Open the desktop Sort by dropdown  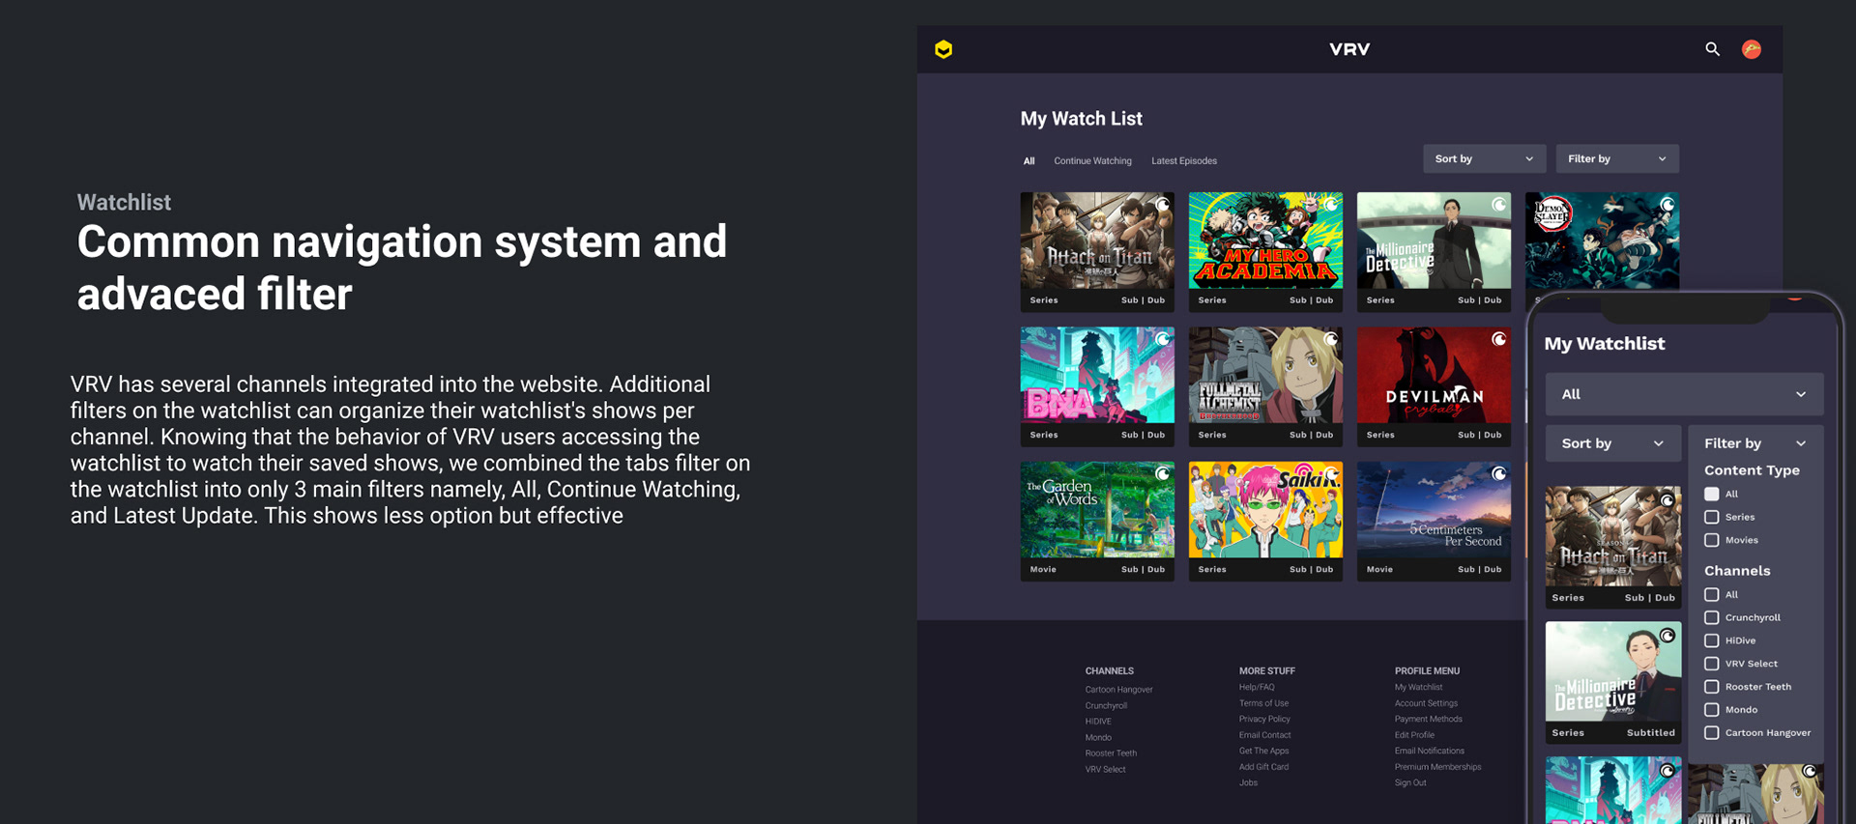[x=1484, y=158]
